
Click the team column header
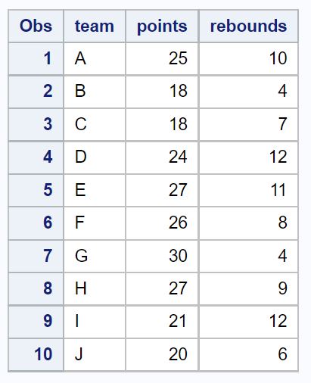coord(95,26)
